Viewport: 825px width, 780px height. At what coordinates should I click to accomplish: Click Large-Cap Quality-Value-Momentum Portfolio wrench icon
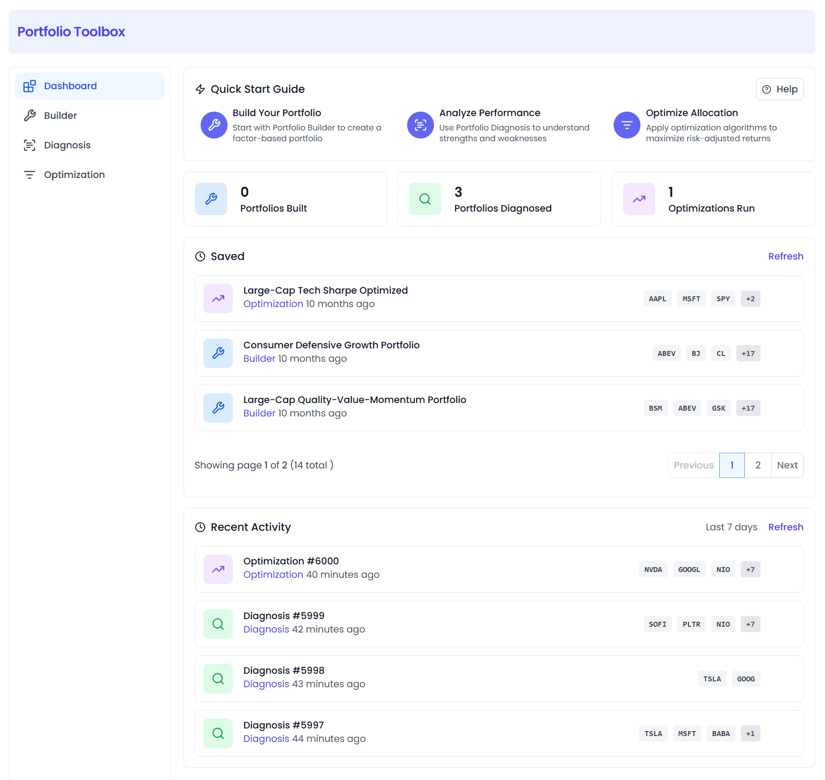click(x=218, y=408)
